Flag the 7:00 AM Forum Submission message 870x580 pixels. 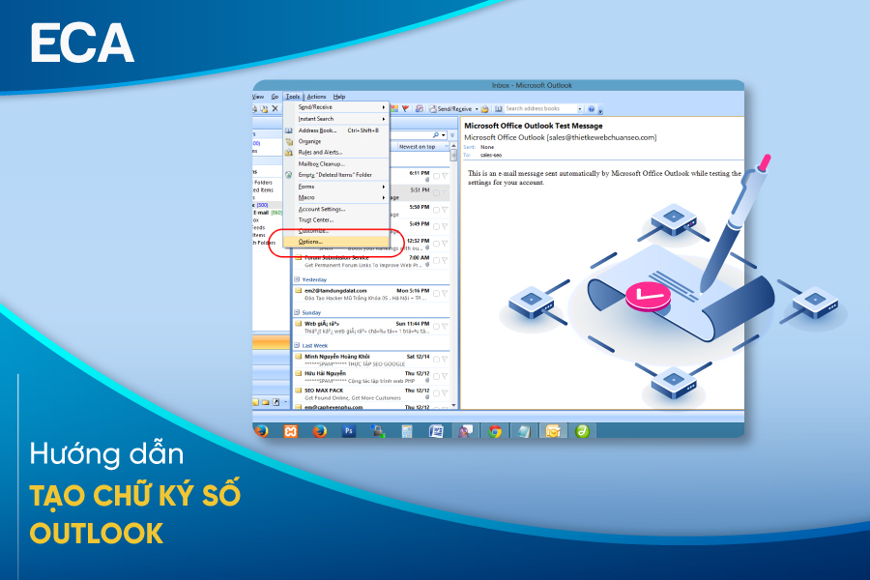click(x=445, y=260)
